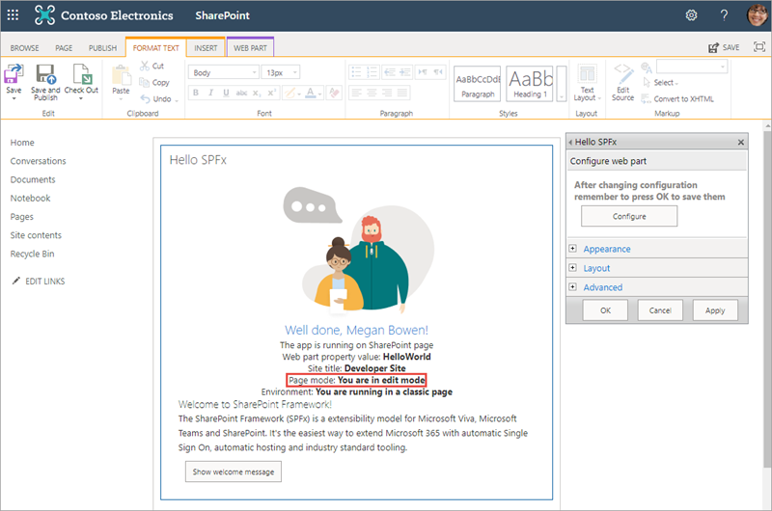Click the Contoso Electronics logo icon
772x511 pixels.
click(x=44, y=15)
